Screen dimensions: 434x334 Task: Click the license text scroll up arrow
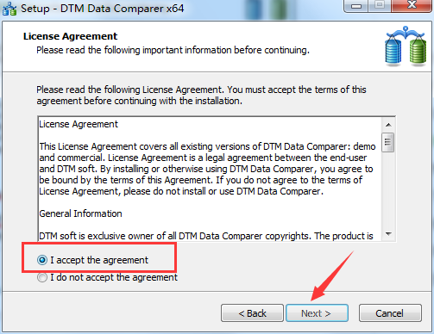pos(388,125)
